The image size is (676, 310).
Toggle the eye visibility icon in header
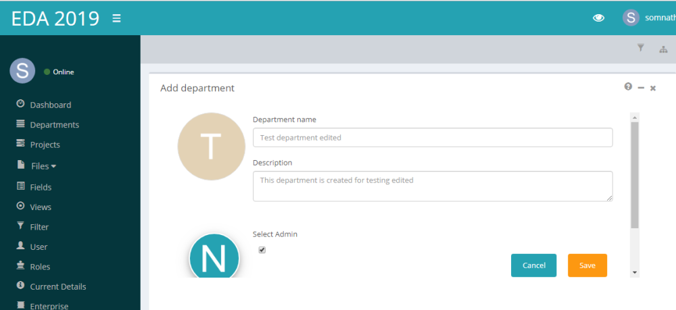point(598,18)
